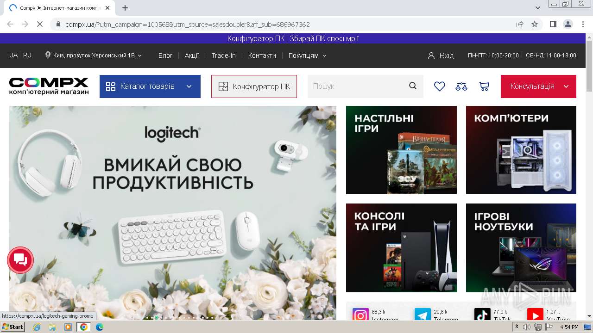The height and width of the screenshot is (333, 593).
Task: Open the Chrome three-dot menu
Action: coord(582,24)
